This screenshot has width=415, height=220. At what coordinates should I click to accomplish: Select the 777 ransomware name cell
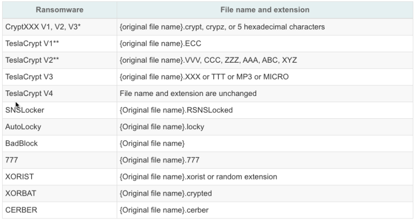(11, 160)
